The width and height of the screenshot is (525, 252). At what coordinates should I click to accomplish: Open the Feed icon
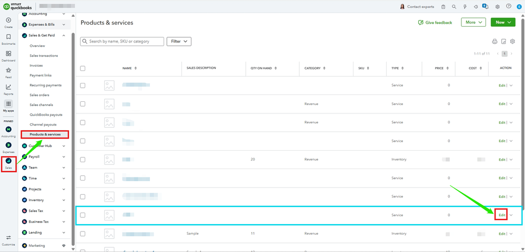pyautogui.click(x=8, y=70)
